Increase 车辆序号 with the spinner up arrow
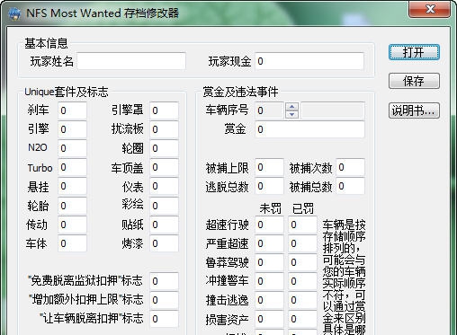Viewport: 457px width, 335px height. pos(291,106)
